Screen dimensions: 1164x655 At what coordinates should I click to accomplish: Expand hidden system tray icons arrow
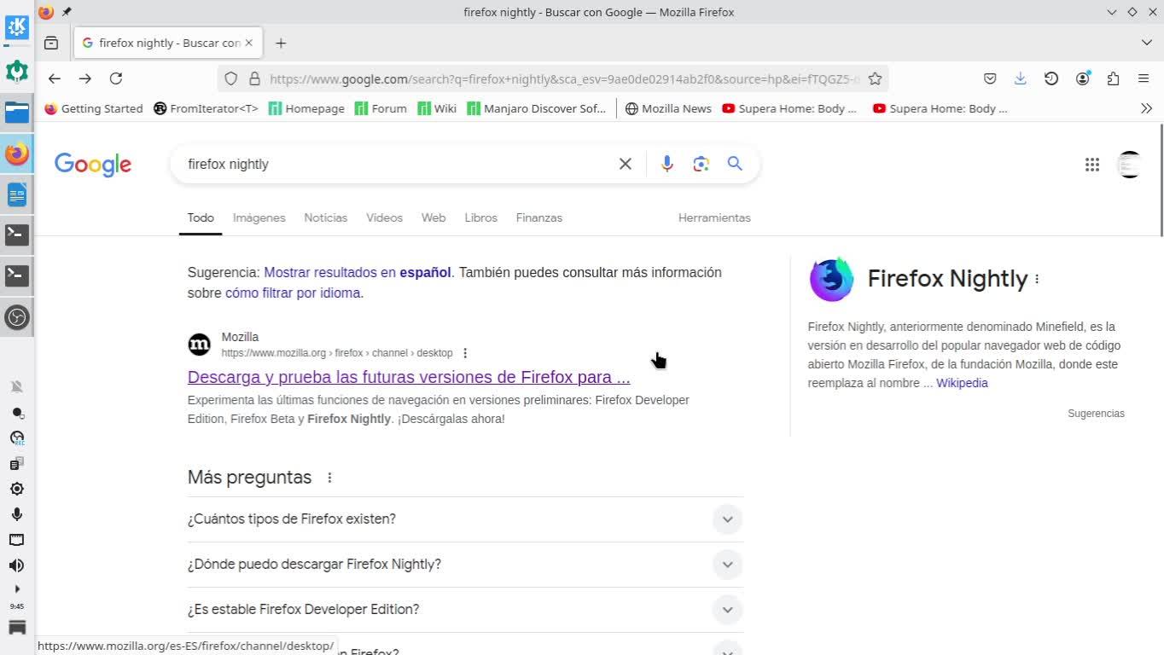tap(17, 588)
